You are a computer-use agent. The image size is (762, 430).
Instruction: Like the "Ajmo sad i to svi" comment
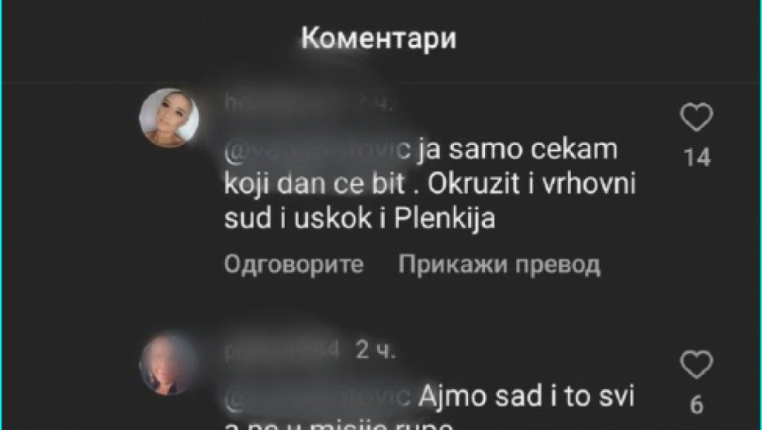696,364
